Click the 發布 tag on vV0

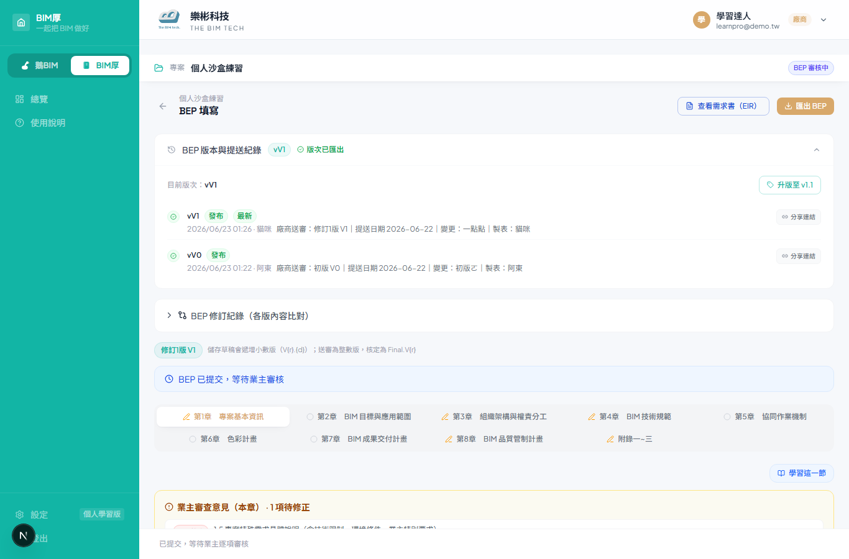tap(218, 255)
